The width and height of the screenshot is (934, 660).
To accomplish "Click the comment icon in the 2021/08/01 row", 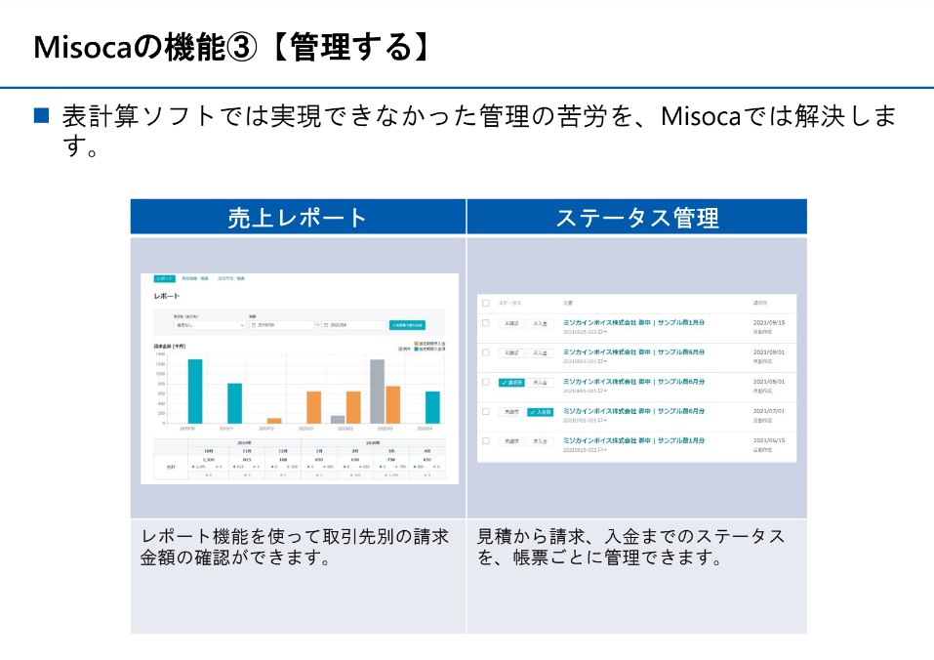I will pyautogui.click(x=600, y=391).
